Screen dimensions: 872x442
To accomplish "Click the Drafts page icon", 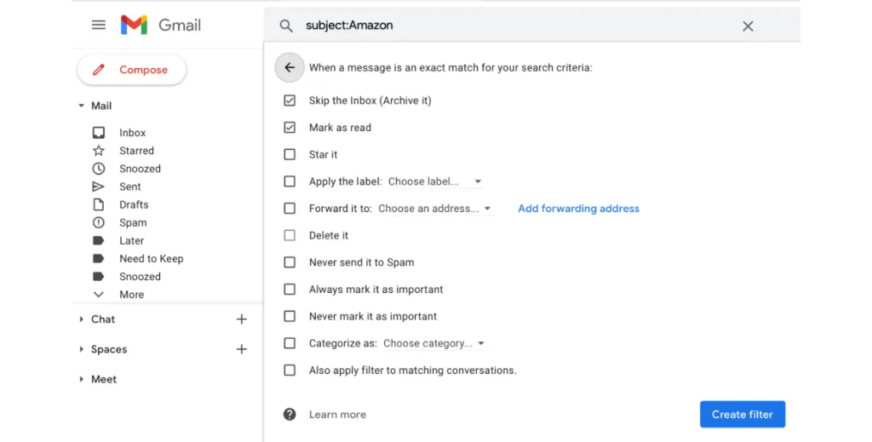I will point(99,204).
